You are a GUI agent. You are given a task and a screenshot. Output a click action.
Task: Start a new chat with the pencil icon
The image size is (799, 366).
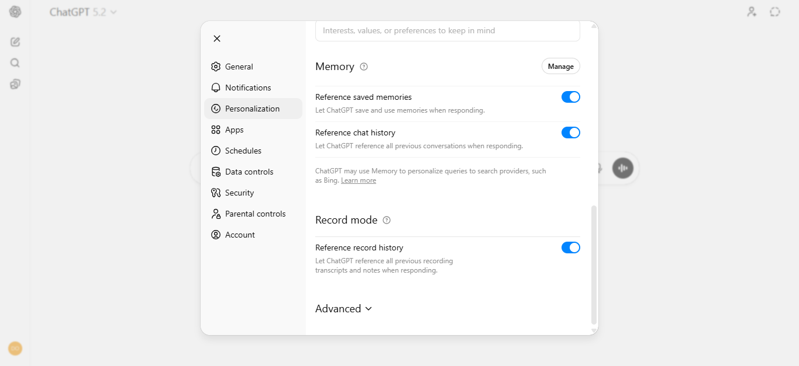[15, 42]
